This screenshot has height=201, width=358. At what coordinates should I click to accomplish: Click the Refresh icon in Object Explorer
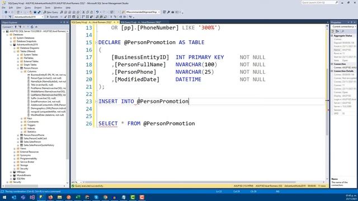coord(32,27)
